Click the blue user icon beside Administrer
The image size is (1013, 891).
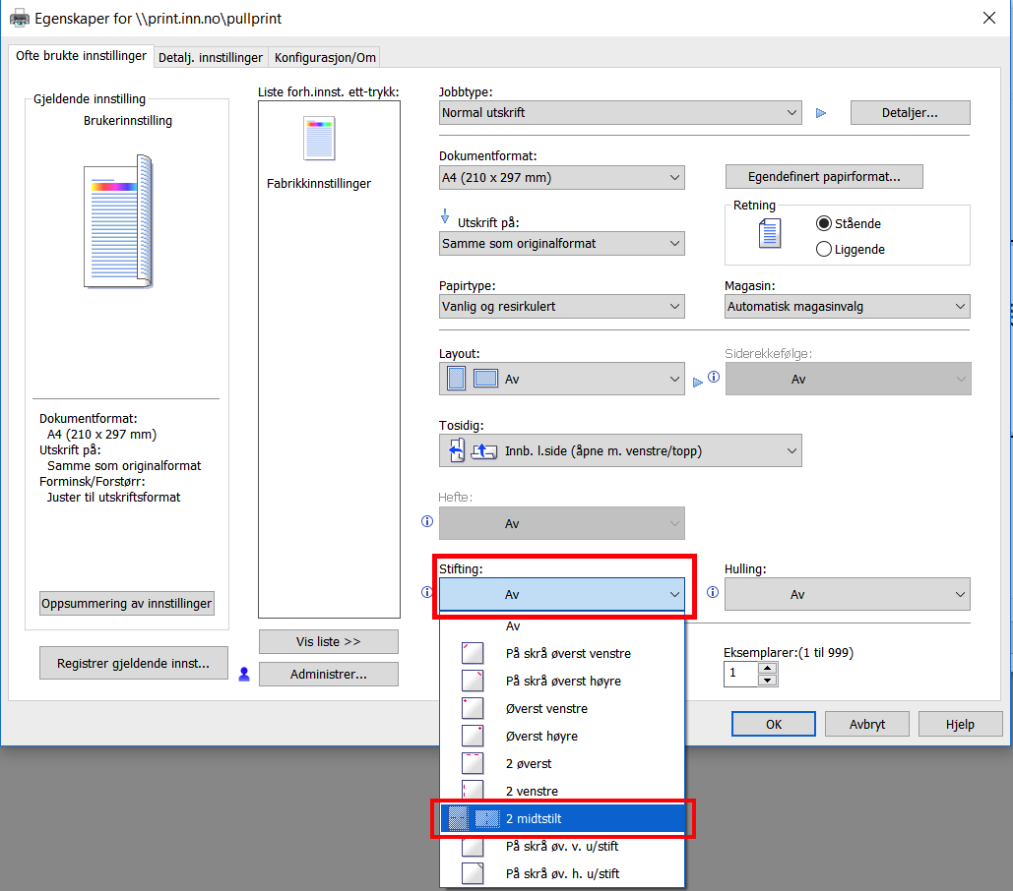click(x=244, y=674)
